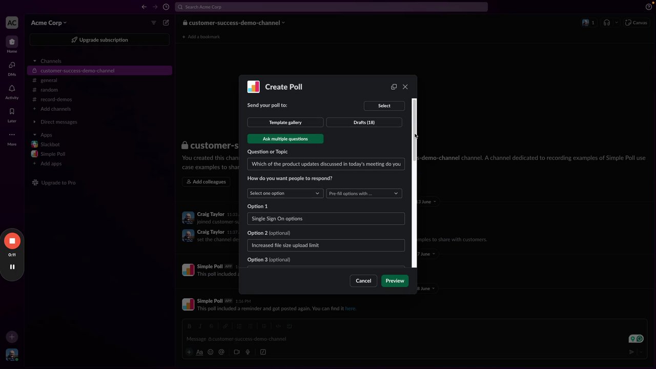Open the Select one option dropdown
This screenshot has width=656, height=369.
click(285, 193)
